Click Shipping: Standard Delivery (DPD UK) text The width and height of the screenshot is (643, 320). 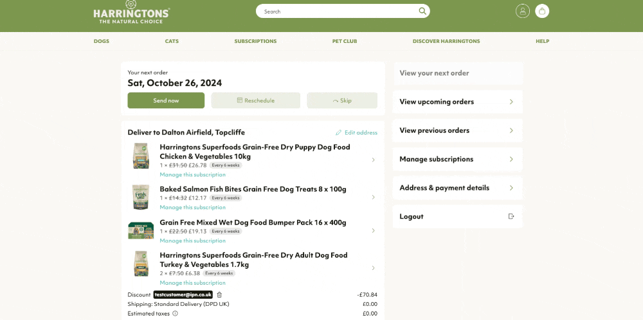point(178,304)
